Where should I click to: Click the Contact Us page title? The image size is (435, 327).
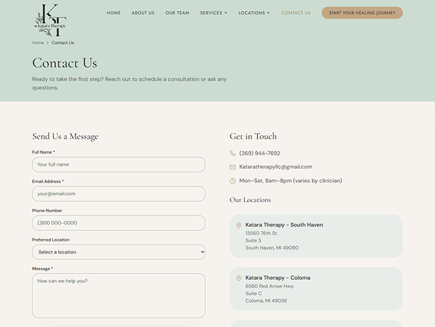pyautogui.click(x=65, y=63)
